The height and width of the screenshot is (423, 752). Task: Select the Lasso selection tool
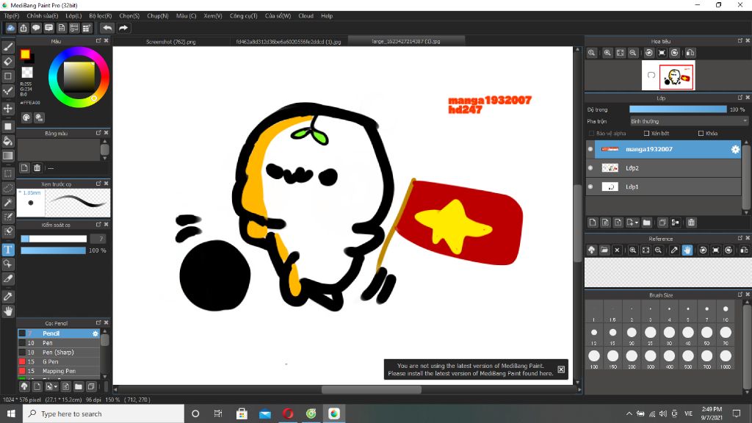(7, 188)
